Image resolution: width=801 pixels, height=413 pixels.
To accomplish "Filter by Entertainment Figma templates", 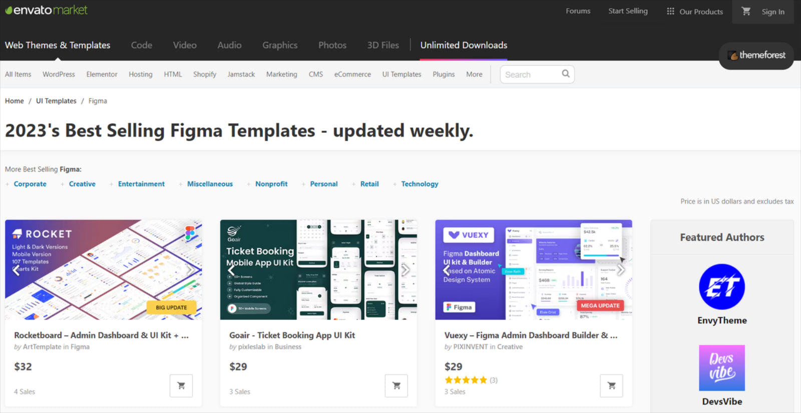I will coord(141,184).
